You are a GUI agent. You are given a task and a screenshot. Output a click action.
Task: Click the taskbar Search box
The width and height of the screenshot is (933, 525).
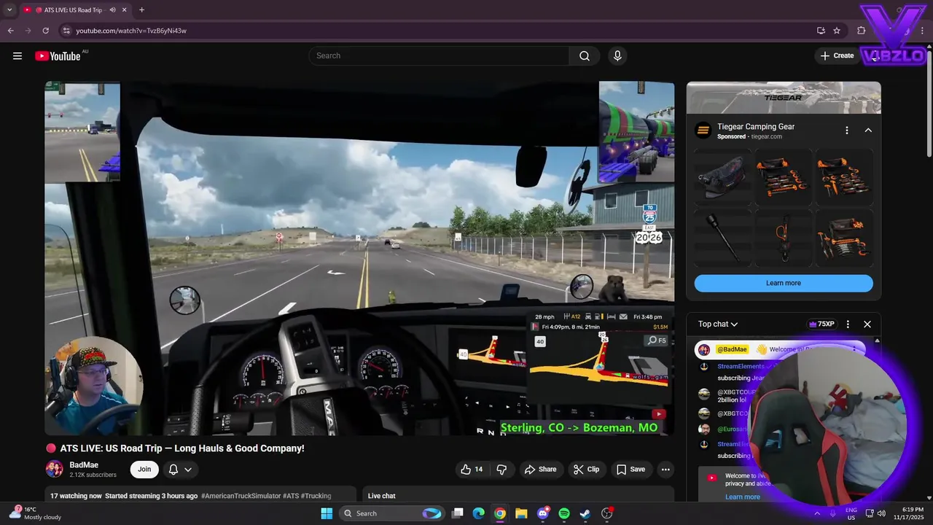pyautogui.click(x=392, y=513)
